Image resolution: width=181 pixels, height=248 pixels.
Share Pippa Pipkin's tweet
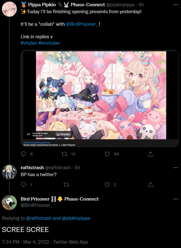[150, 154]
